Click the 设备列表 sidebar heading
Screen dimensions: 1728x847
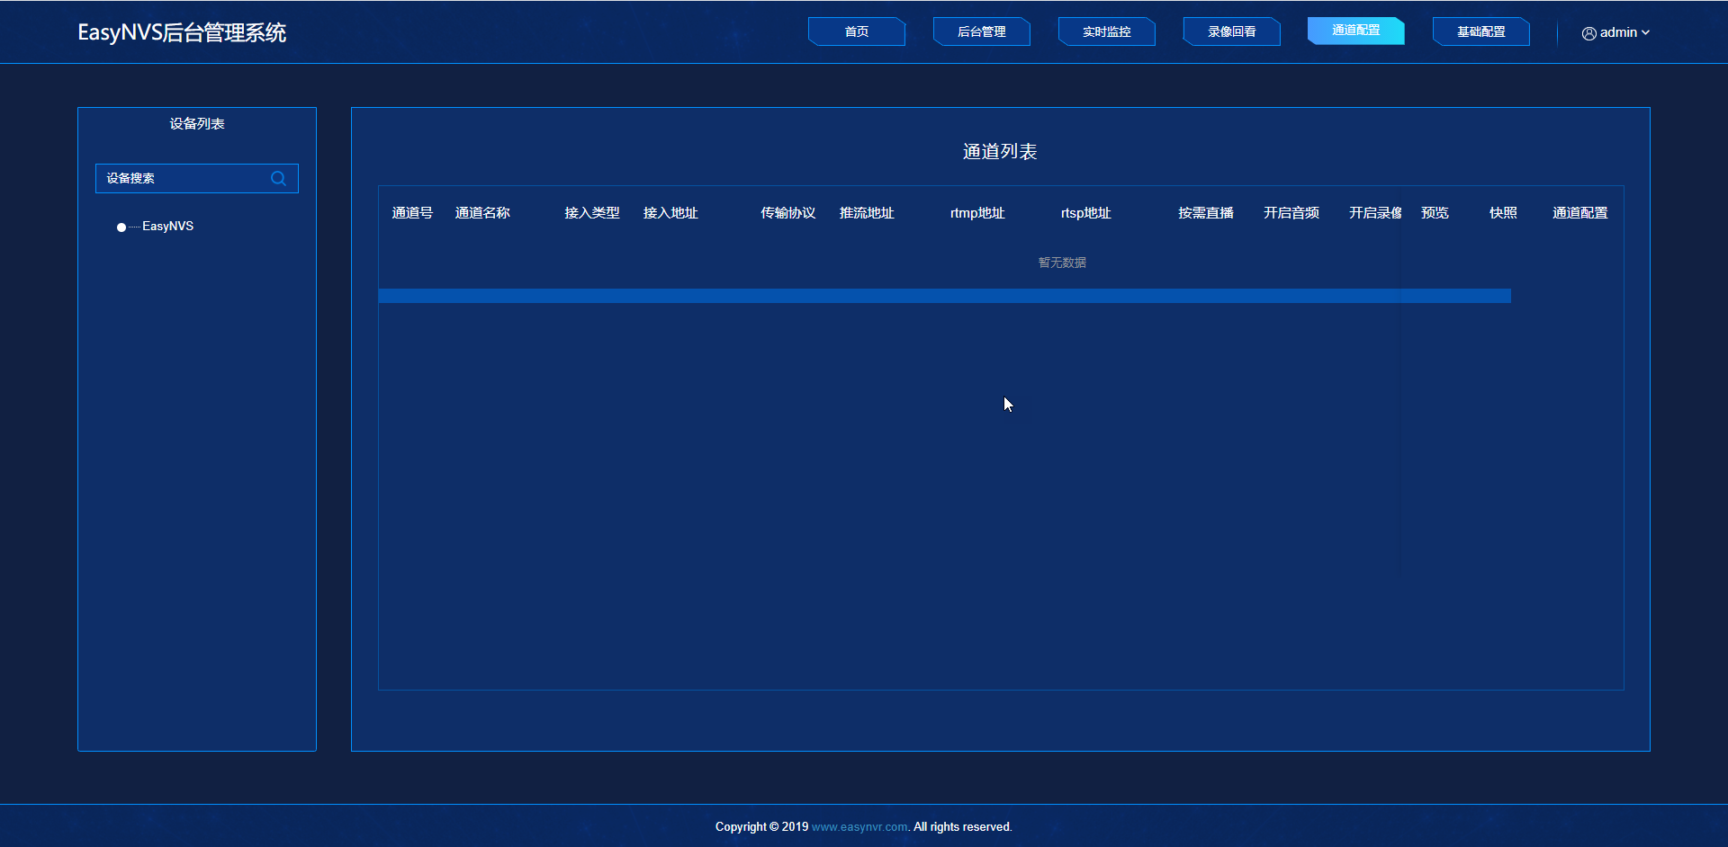pyautogui.click(x=197, y=124)
